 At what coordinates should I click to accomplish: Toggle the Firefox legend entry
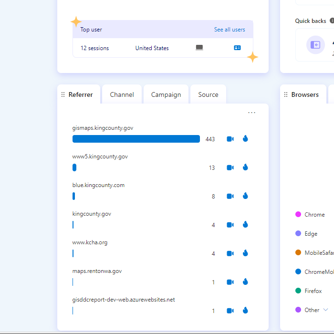[x=309, y=291]
